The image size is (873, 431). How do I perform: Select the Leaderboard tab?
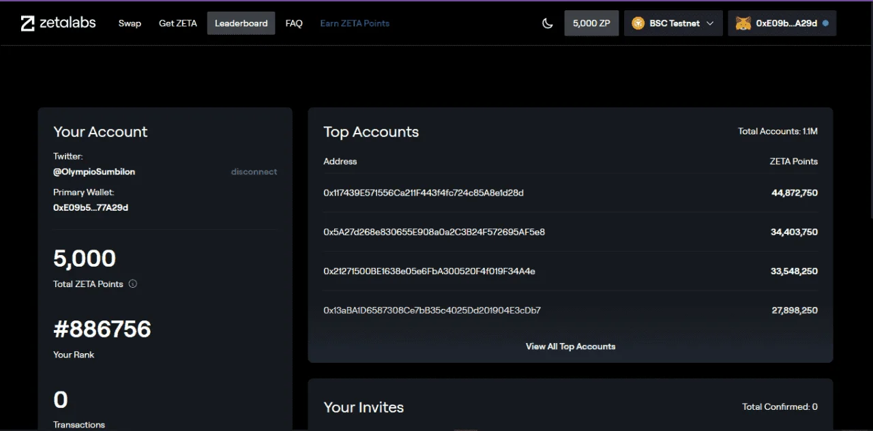tap(241, 23)
